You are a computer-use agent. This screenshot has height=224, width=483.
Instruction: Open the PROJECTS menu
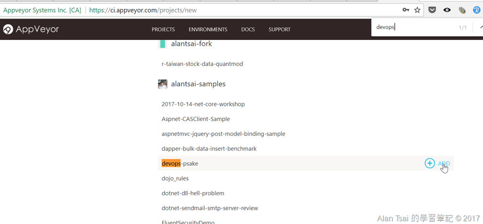[x=163, y=30]
